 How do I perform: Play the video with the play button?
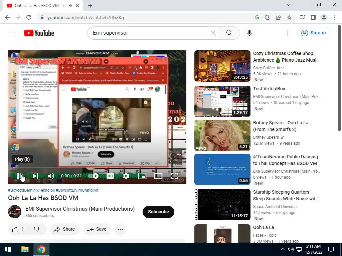coord(20,176)
